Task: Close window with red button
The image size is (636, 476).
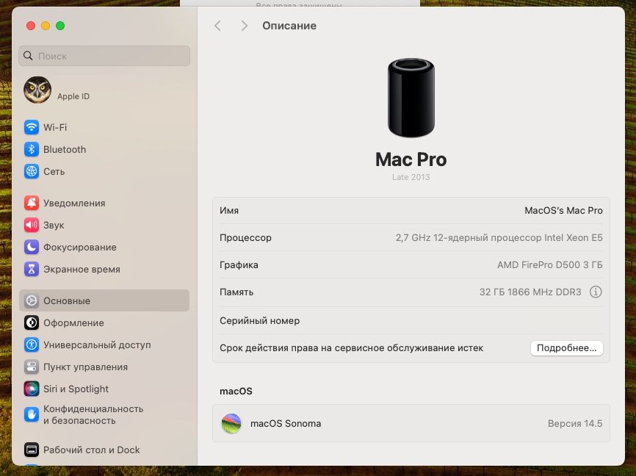Action: point(30,26)
